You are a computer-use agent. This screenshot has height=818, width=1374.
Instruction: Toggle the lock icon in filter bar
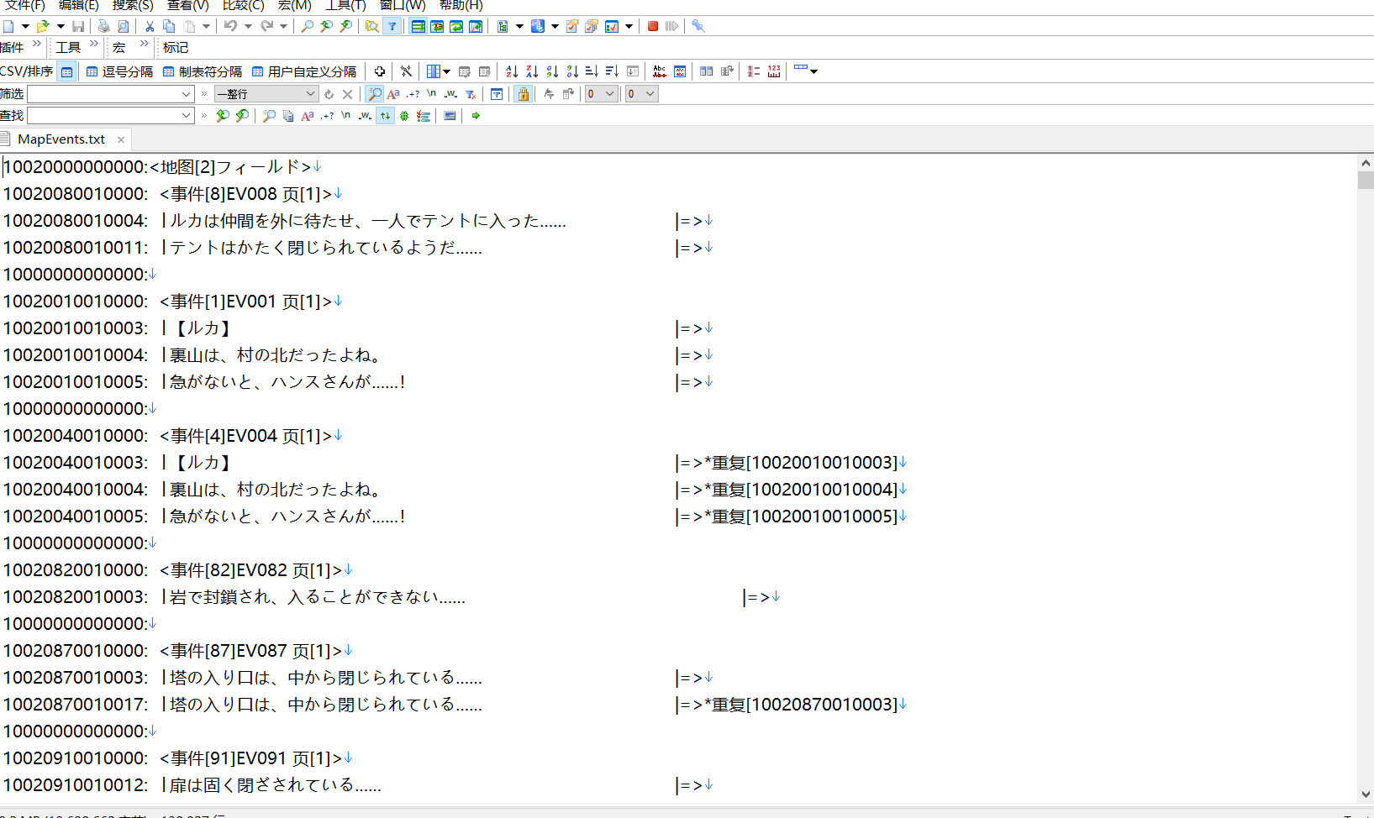point(524,94)
